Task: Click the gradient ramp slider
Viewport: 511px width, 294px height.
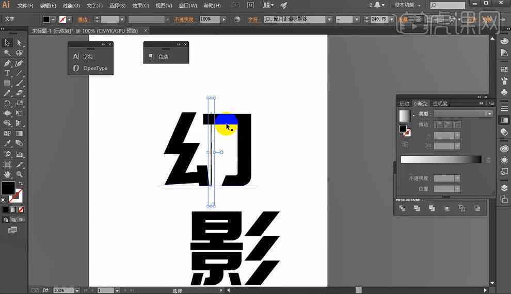Action: point(441,159)
